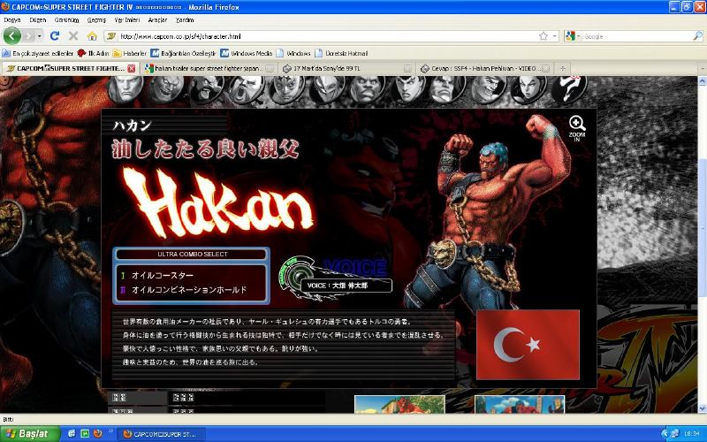Select the first bald character portrait in roster
This screenshot has width=707, height=442.
click(125, 89)
